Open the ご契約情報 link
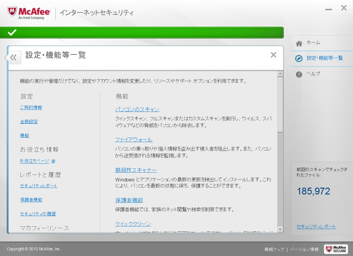 [x=31, y=107]
